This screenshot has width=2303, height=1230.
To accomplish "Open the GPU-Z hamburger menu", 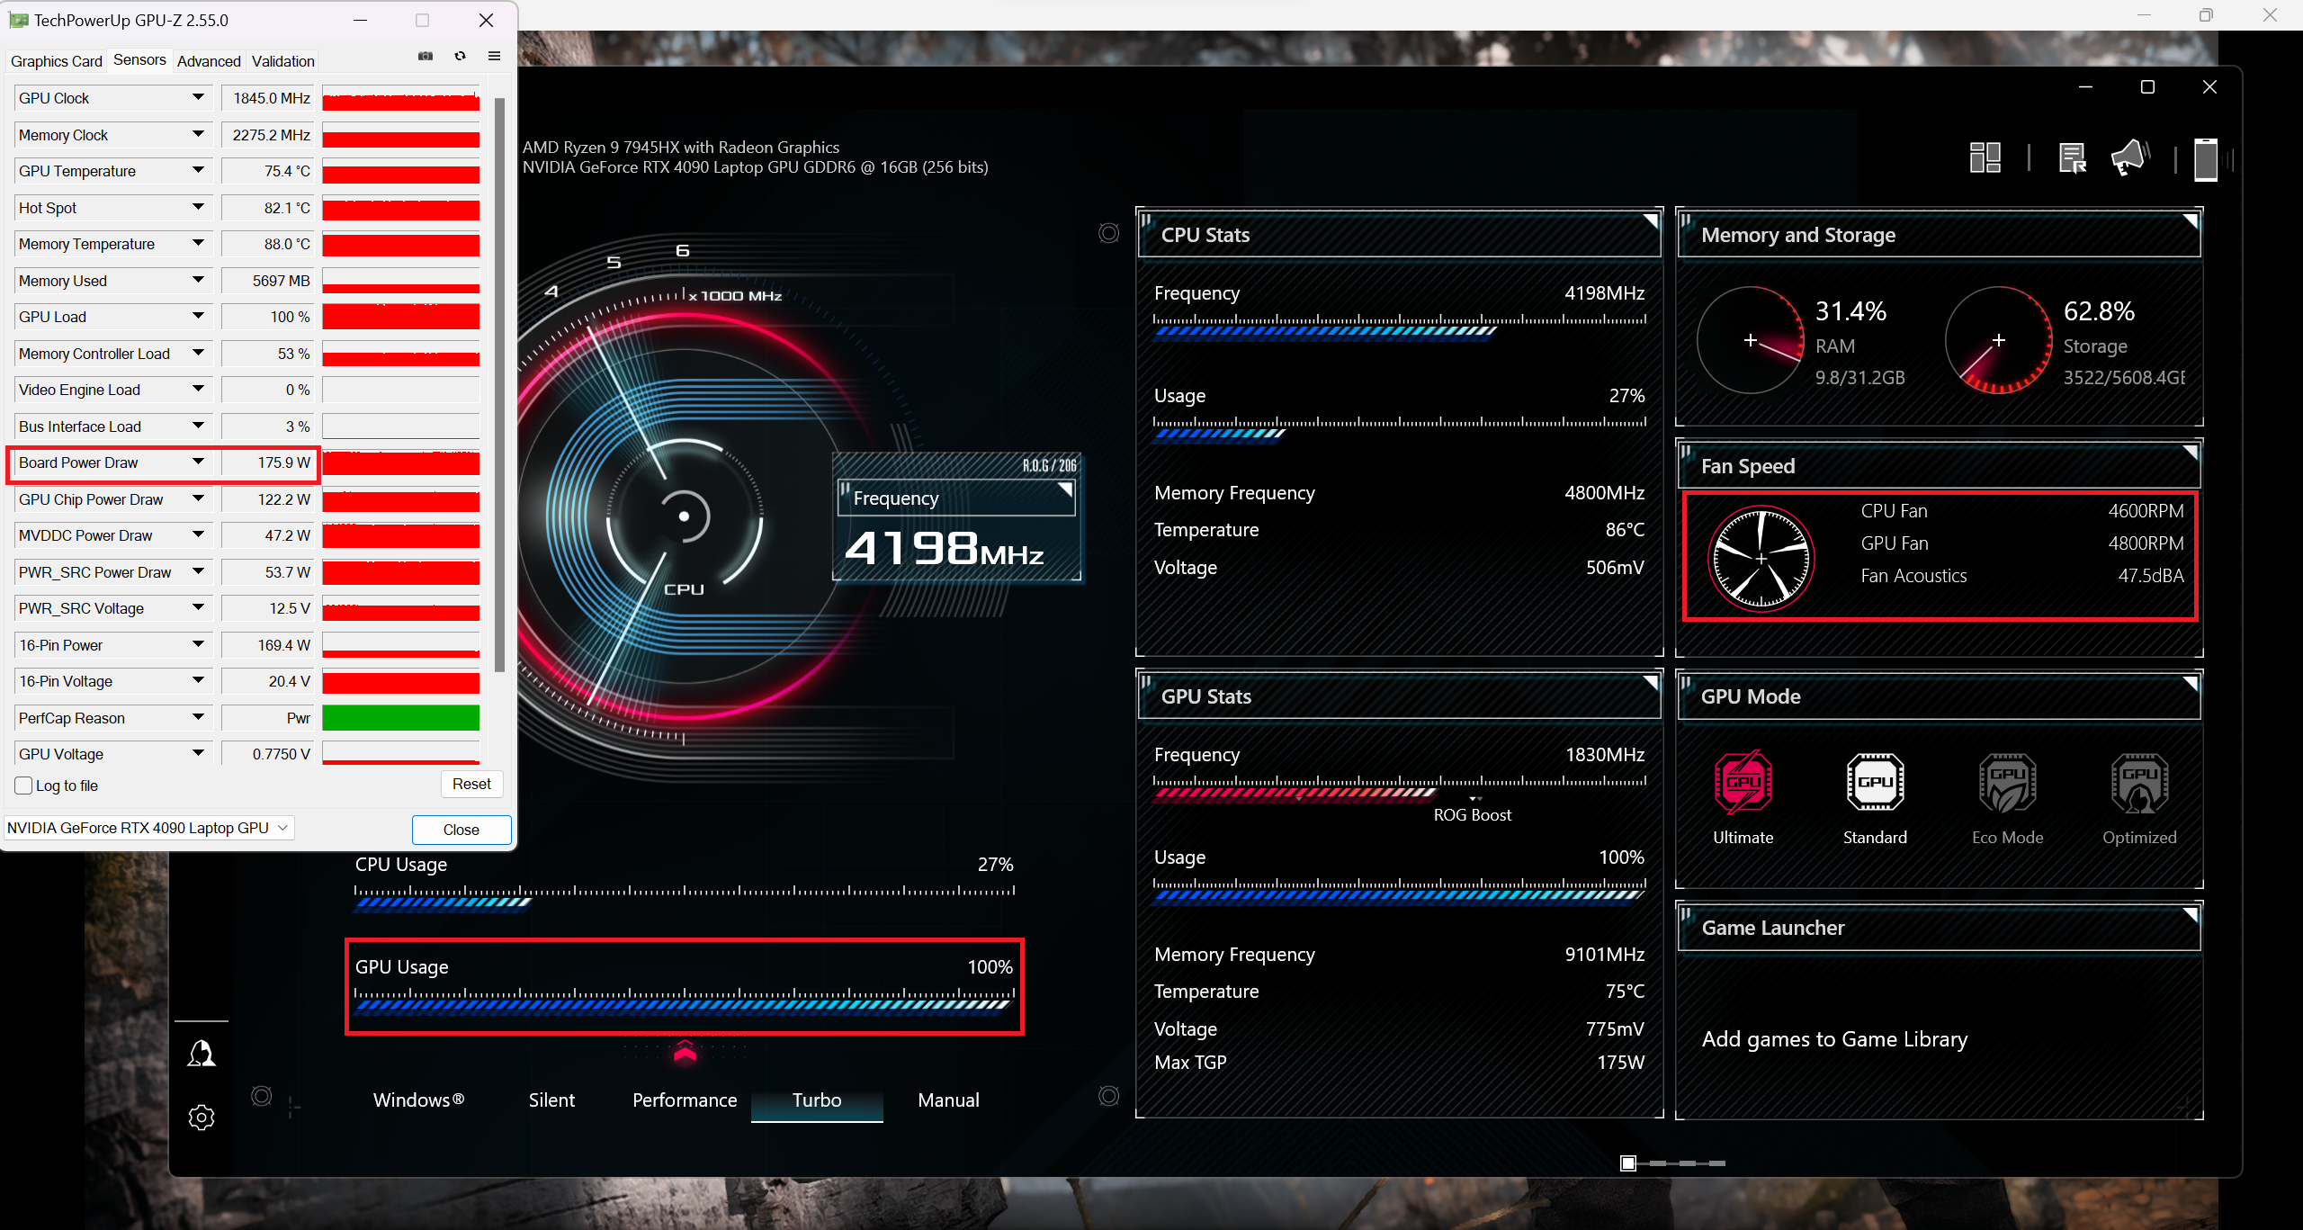I will pyautogui.click(x=494, y=56).
